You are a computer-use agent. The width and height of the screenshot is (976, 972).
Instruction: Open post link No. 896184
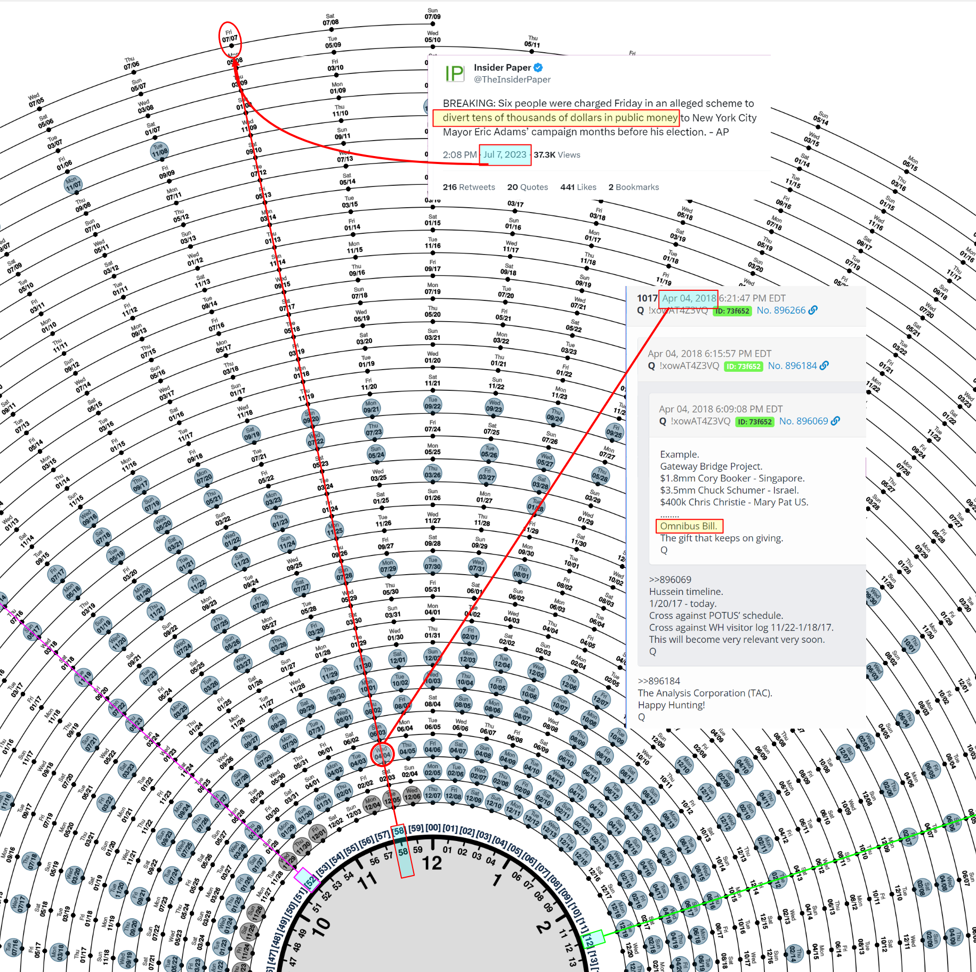pos(792,365)
